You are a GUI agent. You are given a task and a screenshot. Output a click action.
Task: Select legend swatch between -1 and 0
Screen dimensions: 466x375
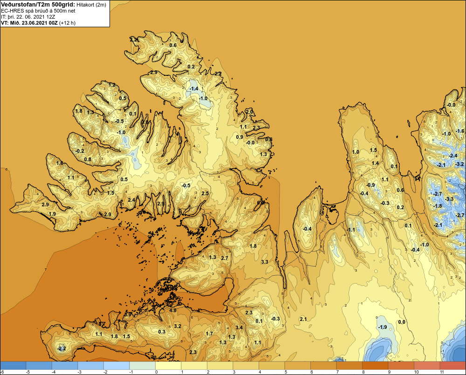point(142,366)
